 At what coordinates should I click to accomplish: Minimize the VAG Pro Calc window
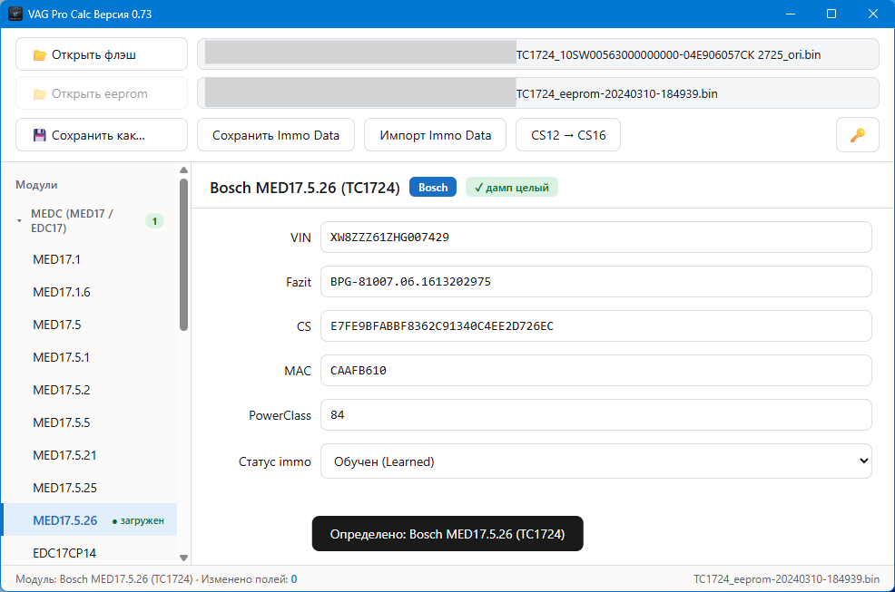pos(791,14)
